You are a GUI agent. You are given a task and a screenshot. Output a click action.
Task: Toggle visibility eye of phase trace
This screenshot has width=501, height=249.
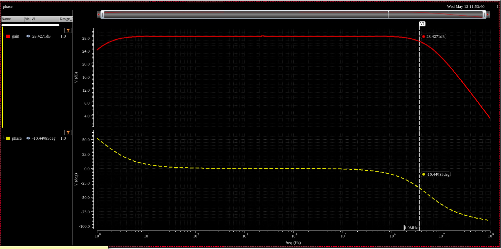point(28,138)
